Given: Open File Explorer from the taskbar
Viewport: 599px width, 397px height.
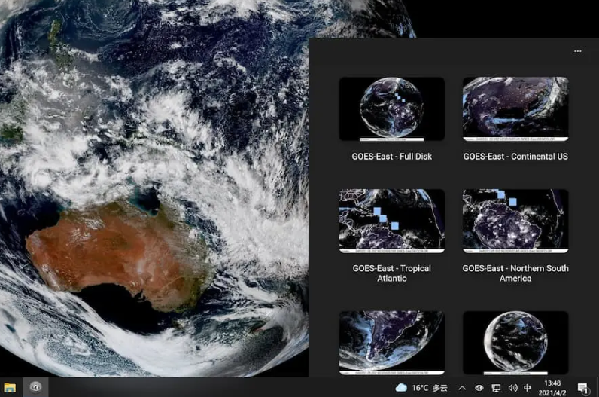Looking at the screenshot, I should [x=11, y=387].
